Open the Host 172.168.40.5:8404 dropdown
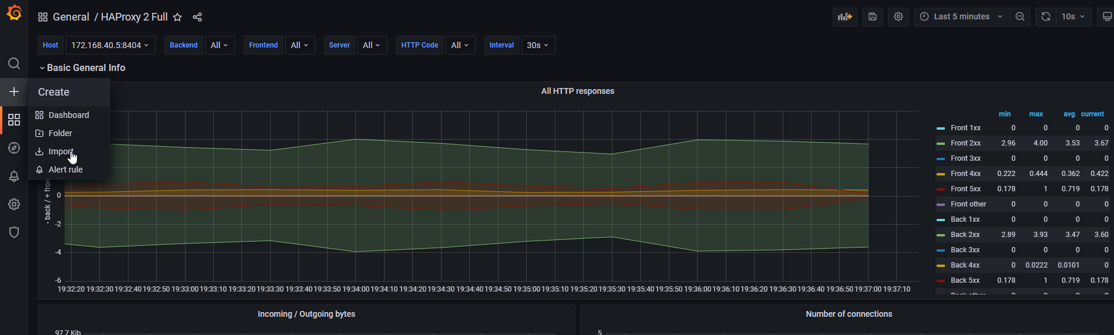Screen dimensions: 1114x335 110,45
